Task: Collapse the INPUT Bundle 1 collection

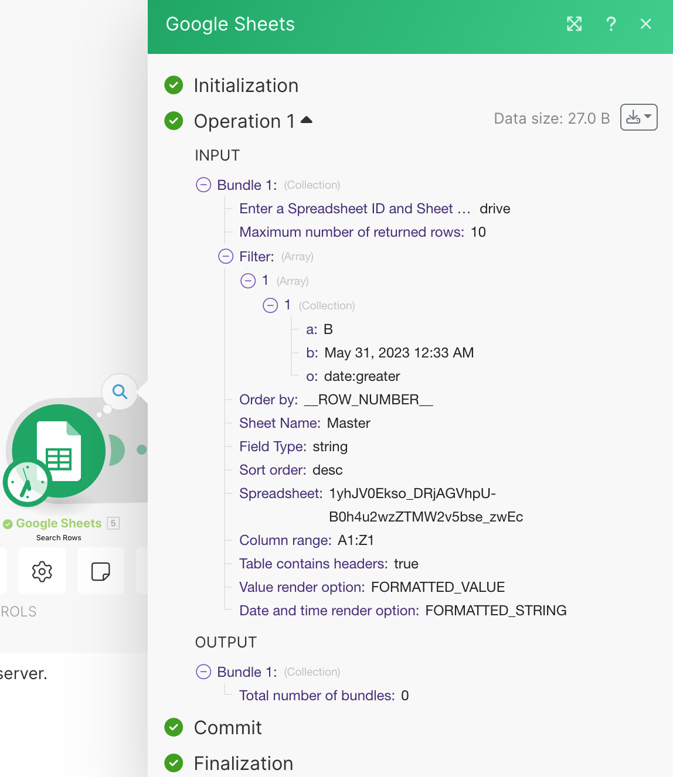Action: [203, 185]
